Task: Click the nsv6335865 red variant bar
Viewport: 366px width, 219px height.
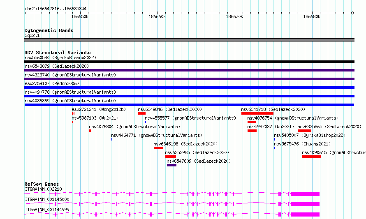Action: [x=305, y=131]
